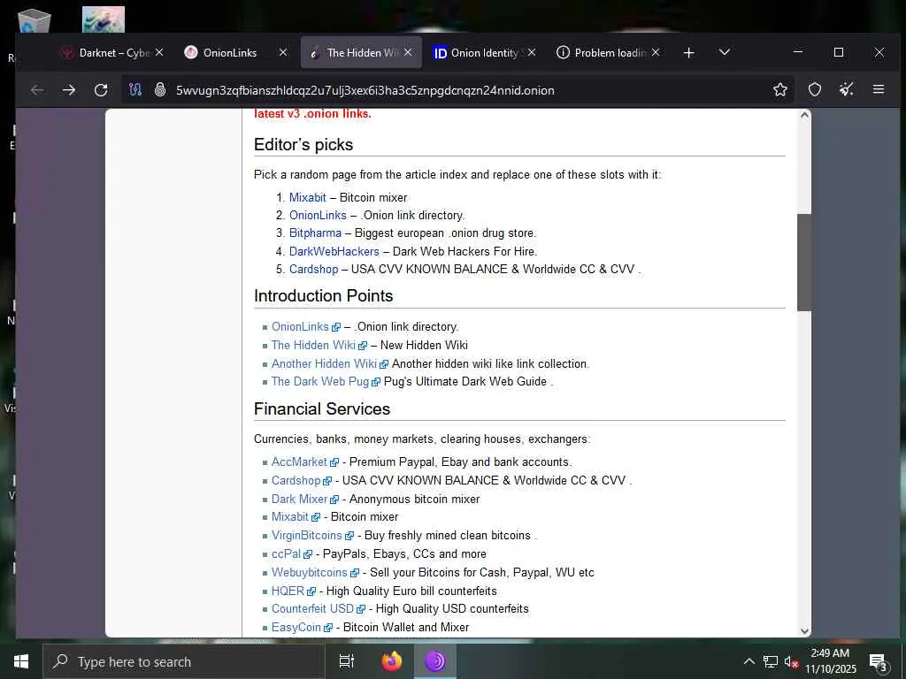Open a new tab with plus

point(688,52)
